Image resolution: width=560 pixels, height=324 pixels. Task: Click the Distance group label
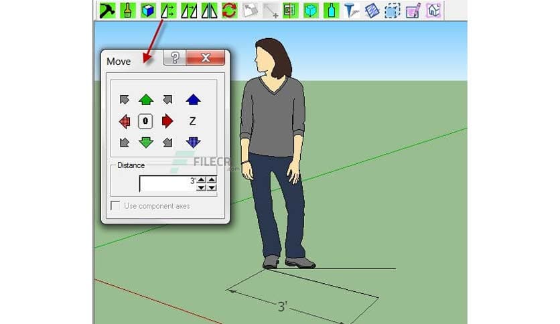[131, 165]
